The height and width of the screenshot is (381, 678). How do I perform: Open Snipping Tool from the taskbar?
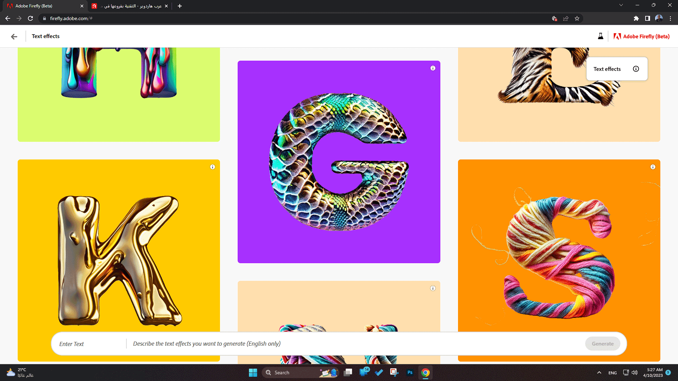394,373
